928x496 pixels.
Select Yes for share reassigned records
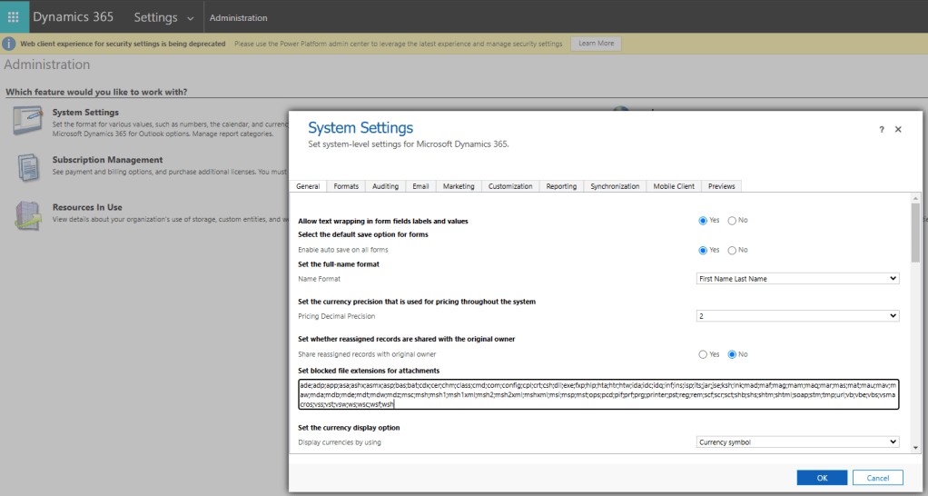(x=703, y=354)
